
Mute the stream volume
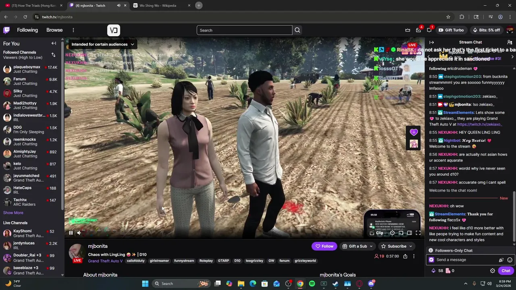[x=79, y=232]
